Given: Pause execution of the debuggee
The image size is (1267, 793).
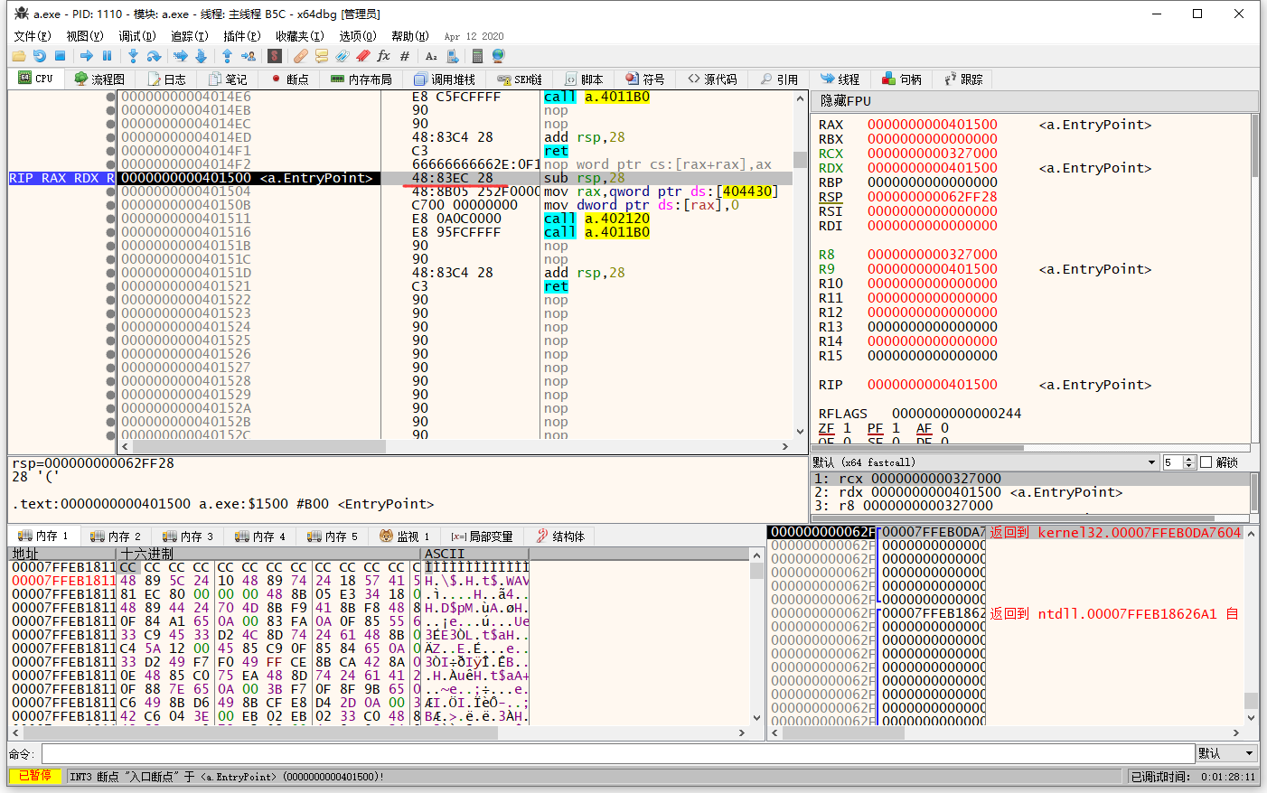Looking at the screenshot, I should click(x=107, y=56).
